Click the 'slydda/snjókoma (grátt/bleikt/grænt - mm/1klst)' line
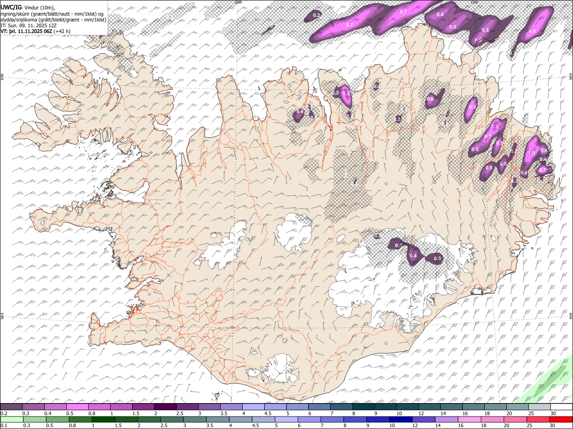The width and height of the screenshot is (573, 429). [x=53, y=19]
